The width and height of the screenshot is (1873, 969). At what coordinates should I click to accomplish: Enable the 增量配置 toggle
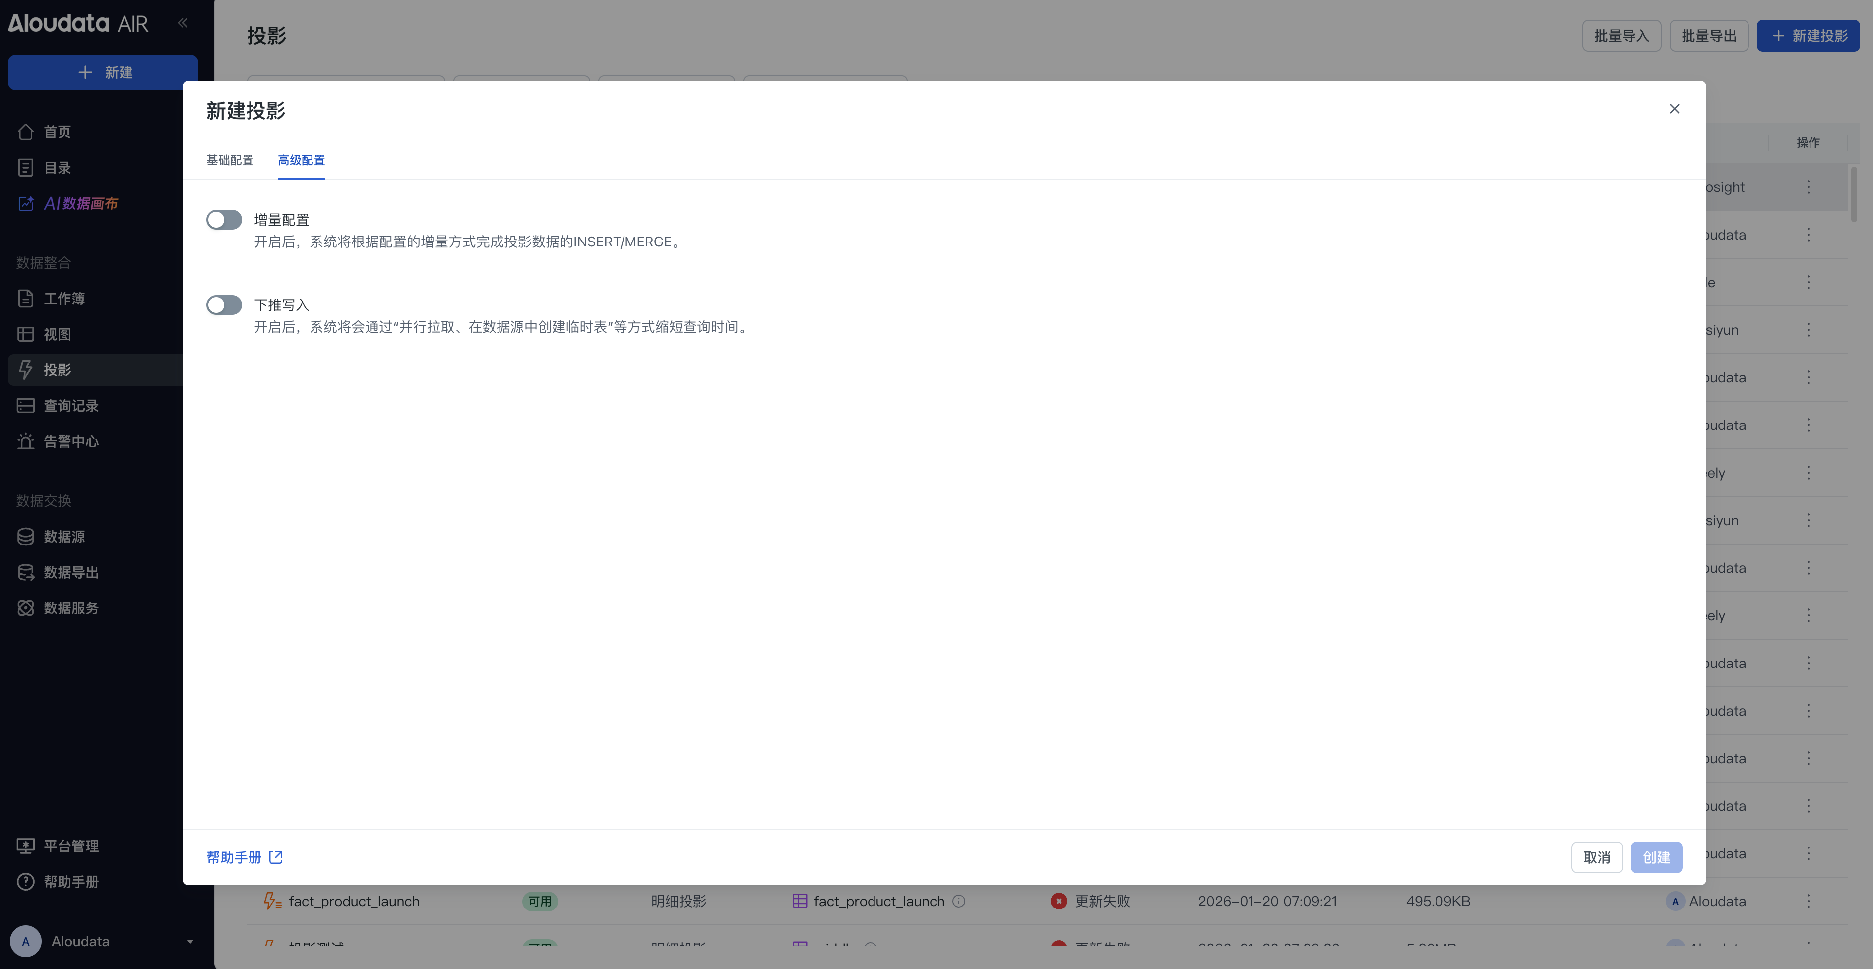point(224,220)
